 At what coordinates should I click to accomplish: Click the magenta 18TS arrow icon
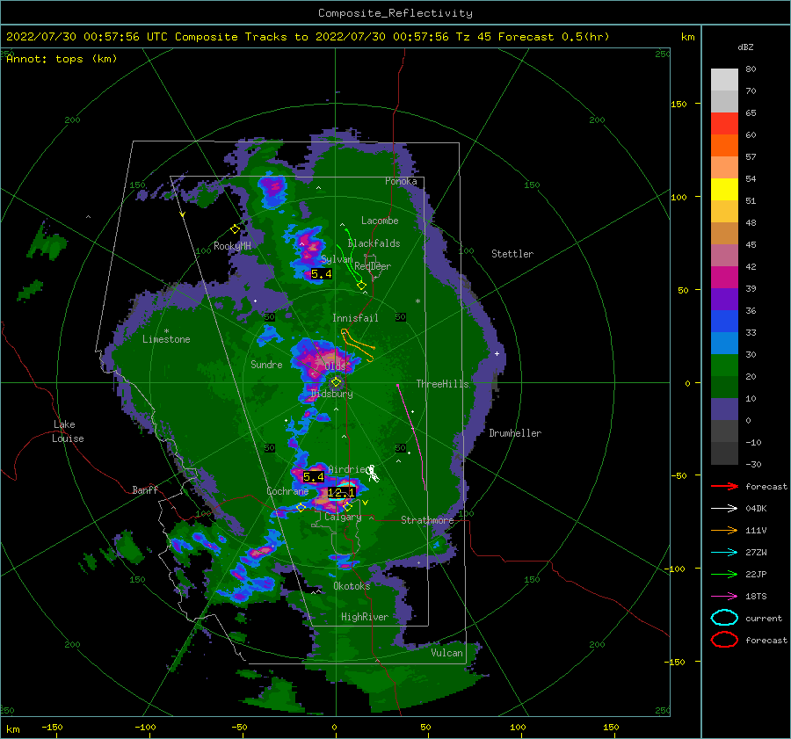coord(724,597)
